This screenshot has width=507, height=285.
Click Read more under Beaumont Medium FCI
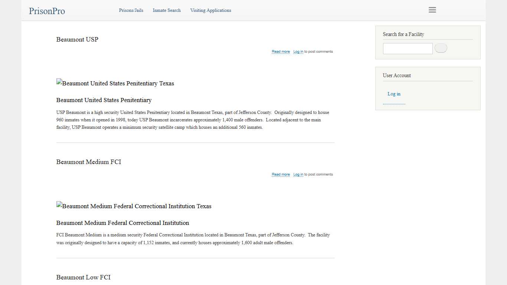(x=281, y=174)
